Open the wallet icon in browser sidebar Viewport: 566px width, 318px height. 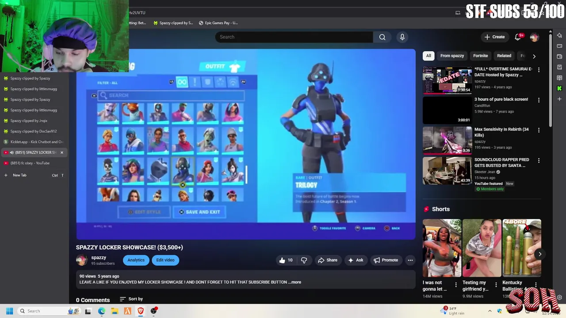[x=559, y=57]
